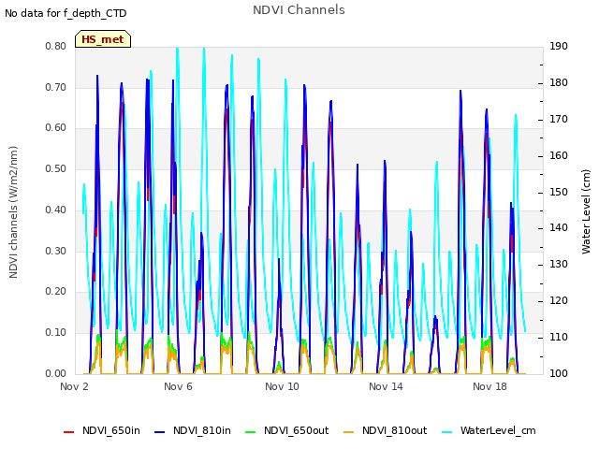
Task: Click the 0.40 left axis tick label
Action: coord(56,210)
